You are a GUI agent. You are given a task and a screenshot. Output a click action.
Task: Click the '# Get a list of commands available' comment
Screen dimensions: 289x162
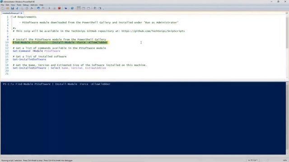tap(59, 48)
